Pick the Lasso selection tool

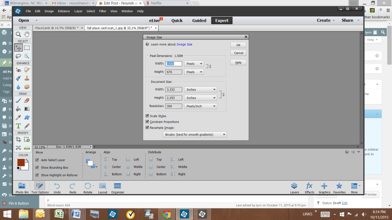tap(18, 56)
